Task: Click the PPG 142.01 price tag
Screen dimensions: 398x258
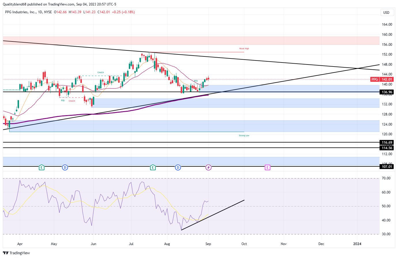Action: click(382, 79)
